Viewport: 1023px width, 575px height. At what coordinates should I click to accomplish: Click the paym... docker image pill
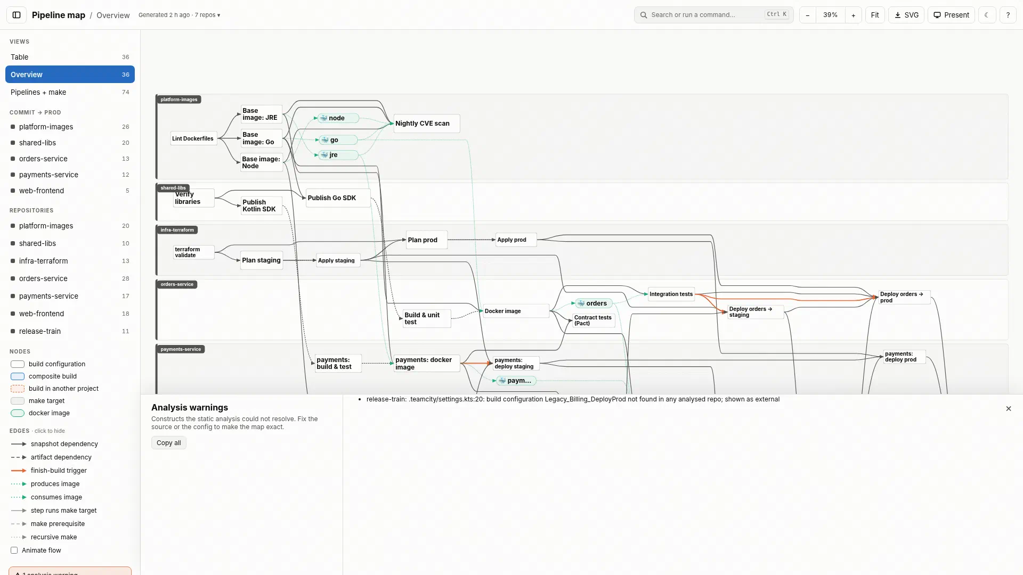[x=516, y=381]
